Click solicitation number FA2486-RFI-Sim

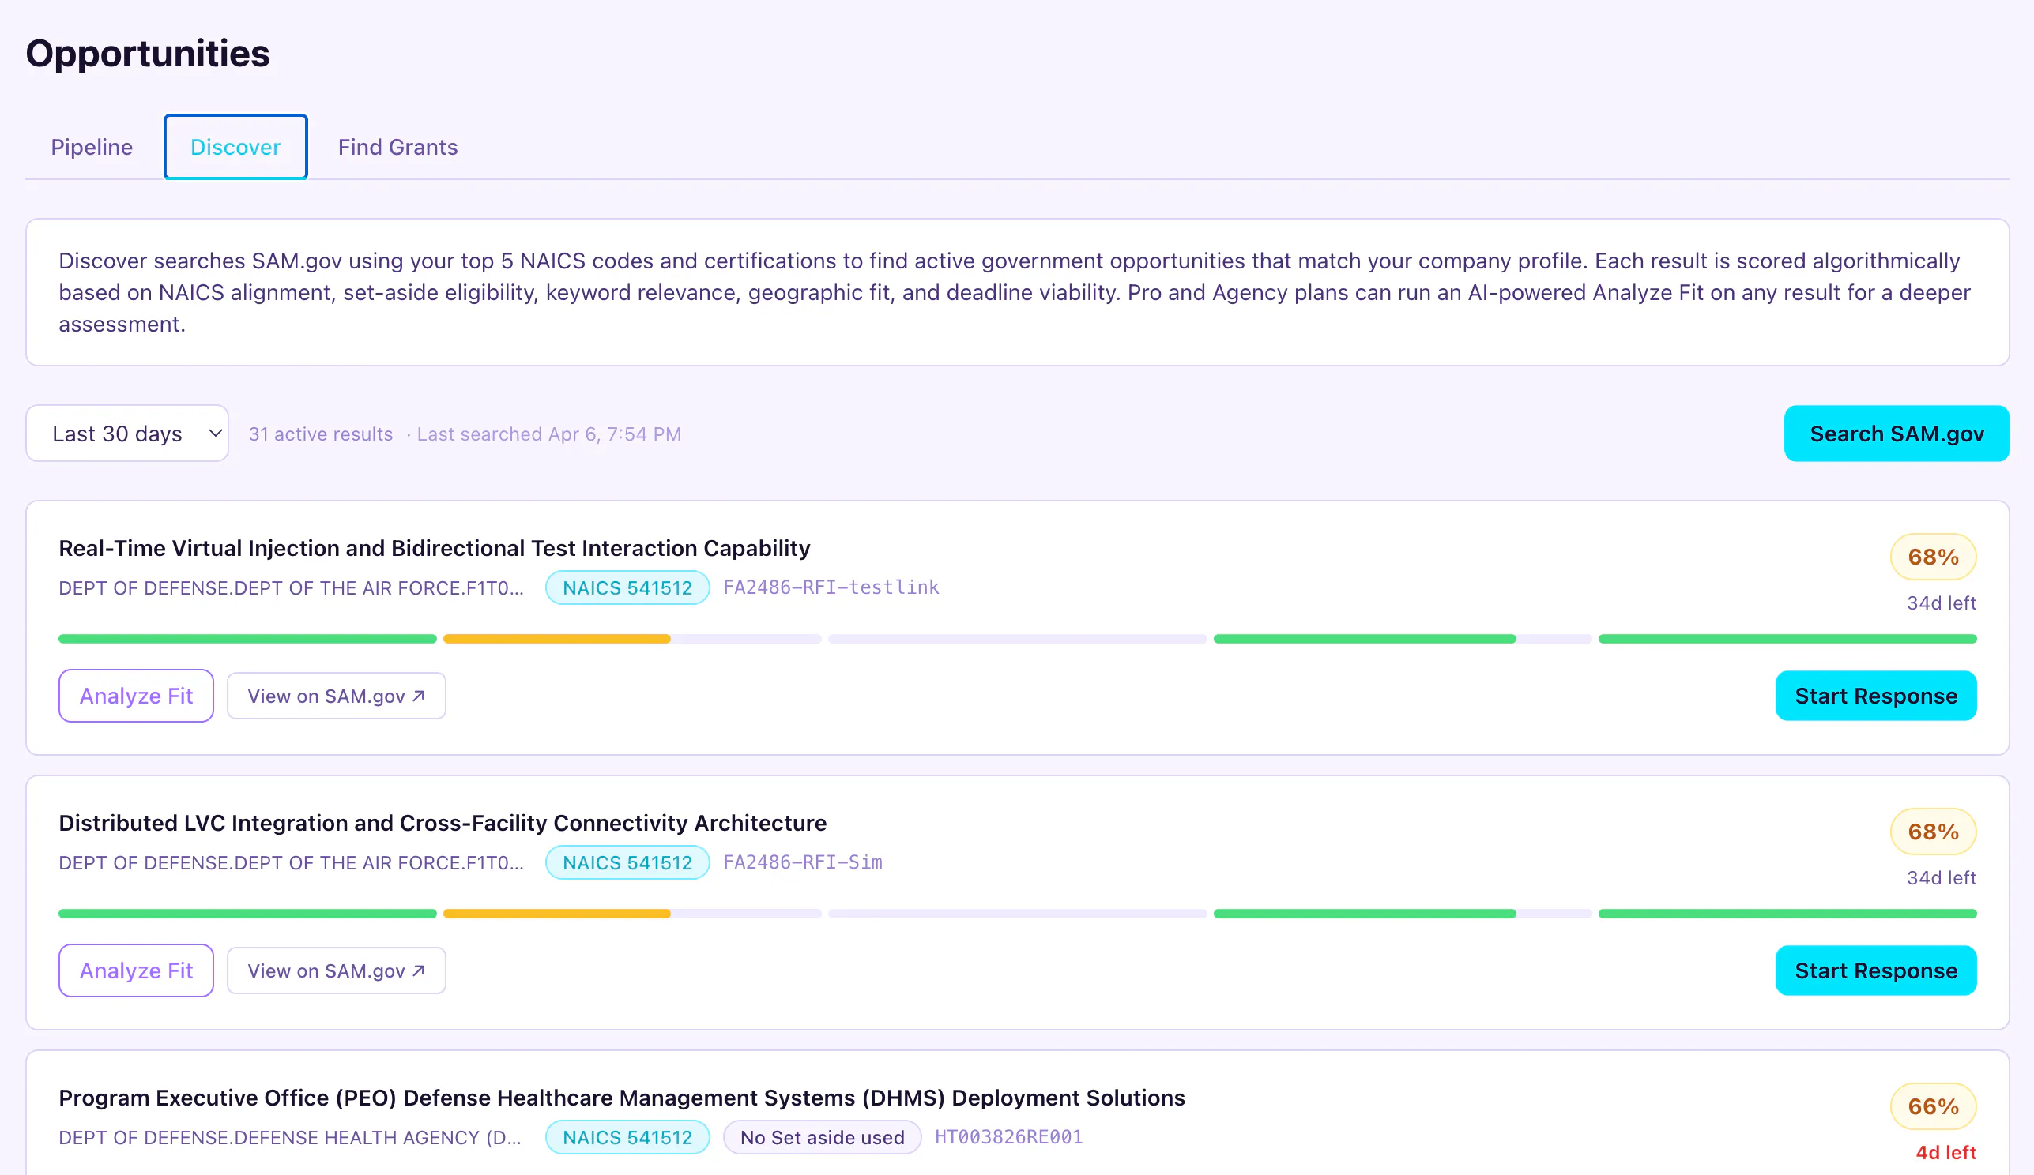802,862
